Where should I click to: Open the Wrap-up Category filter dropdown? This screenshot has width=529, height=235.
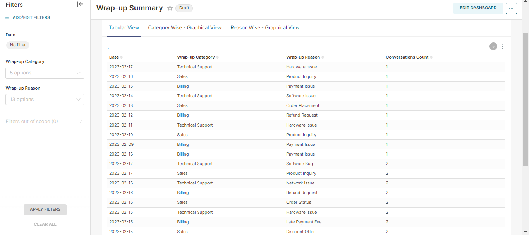(45, 73)
